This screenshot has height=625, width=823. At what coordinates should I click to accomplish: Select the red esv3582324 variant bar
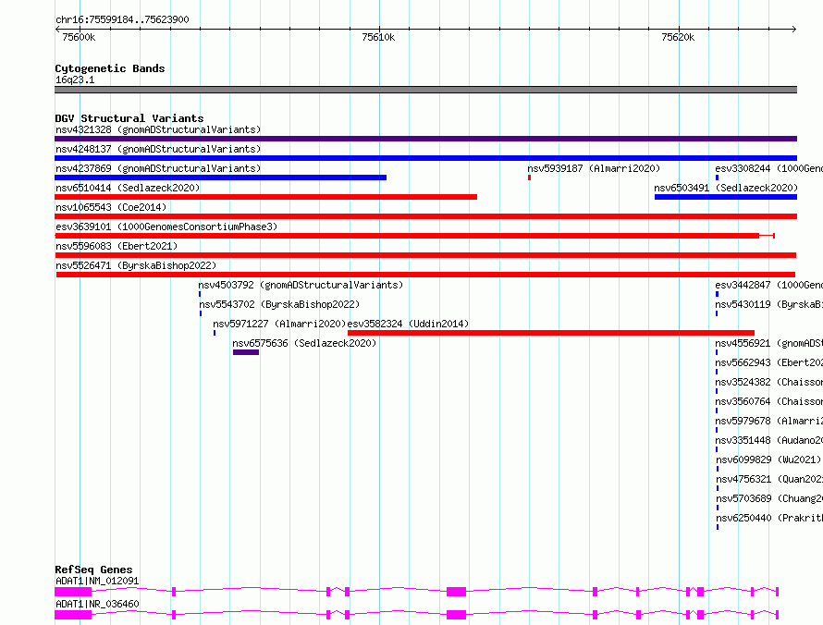click(551, 333)
